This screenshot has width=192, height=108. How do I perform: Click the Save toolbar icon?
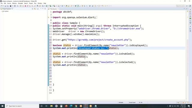[x=5, y=6]
